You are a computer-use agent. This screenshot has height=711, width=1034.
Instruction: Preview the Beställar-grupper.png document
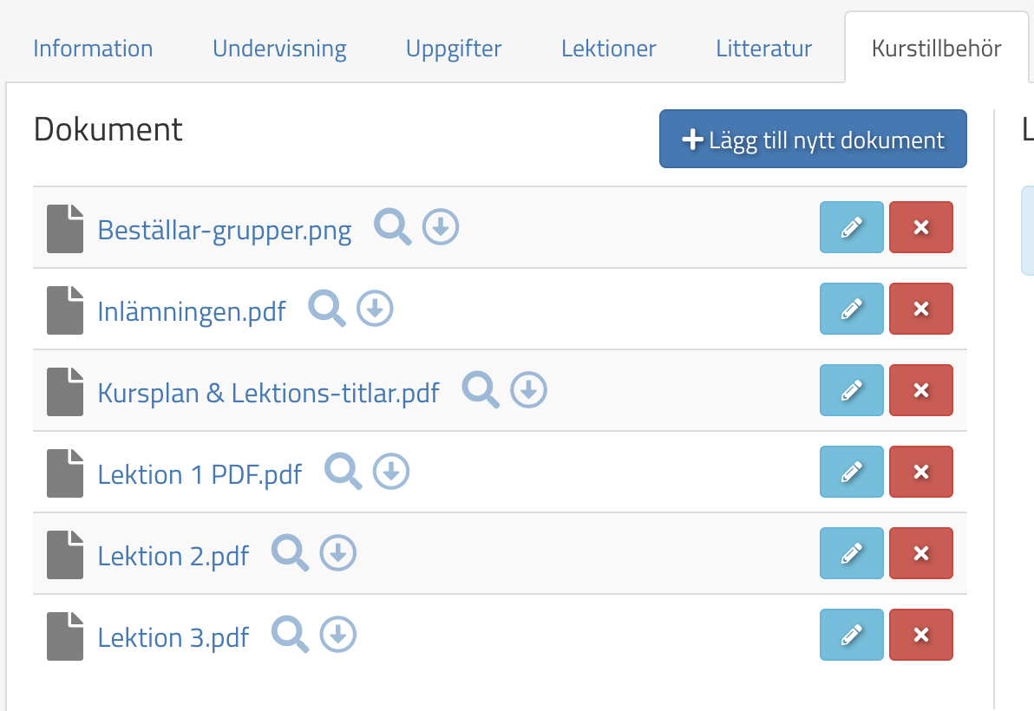[392, 227]
